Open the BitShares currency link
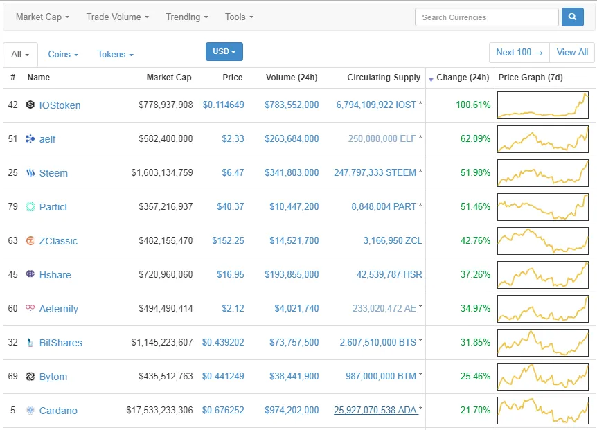597x430 pixels. pos(60,343)
